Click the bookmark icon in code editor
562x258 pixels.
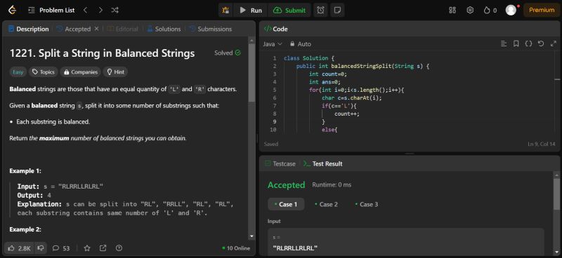pos(516,43)
